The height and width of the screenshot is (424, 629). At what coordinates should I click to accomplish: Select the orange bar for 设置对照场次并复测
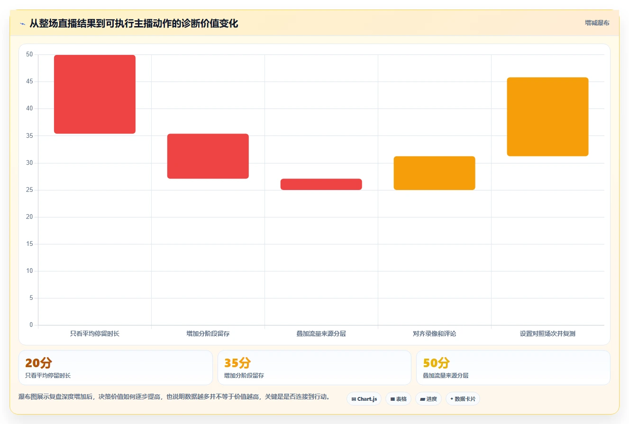(x=548, y=117)
